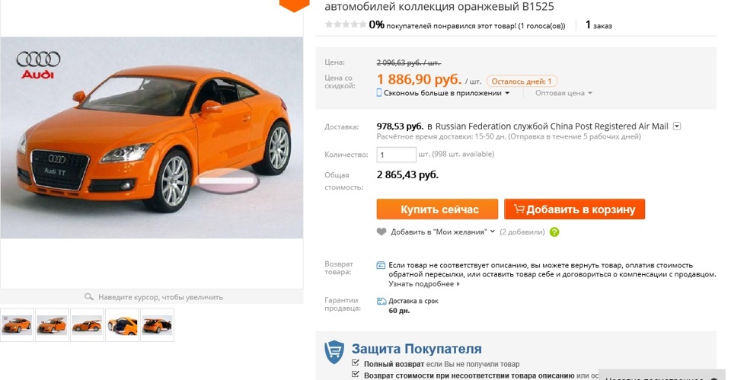Click the Добавить в корзину button
Screen dimensions: 731x380
pyautogui.click(x=574, y=209)
